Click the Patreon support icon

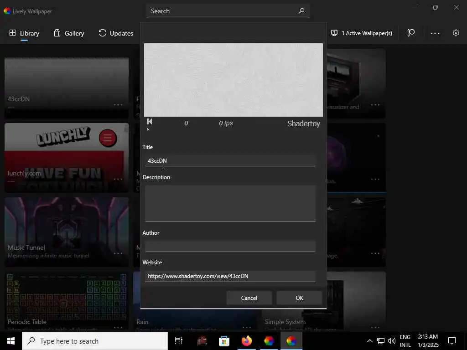(411, 33)
